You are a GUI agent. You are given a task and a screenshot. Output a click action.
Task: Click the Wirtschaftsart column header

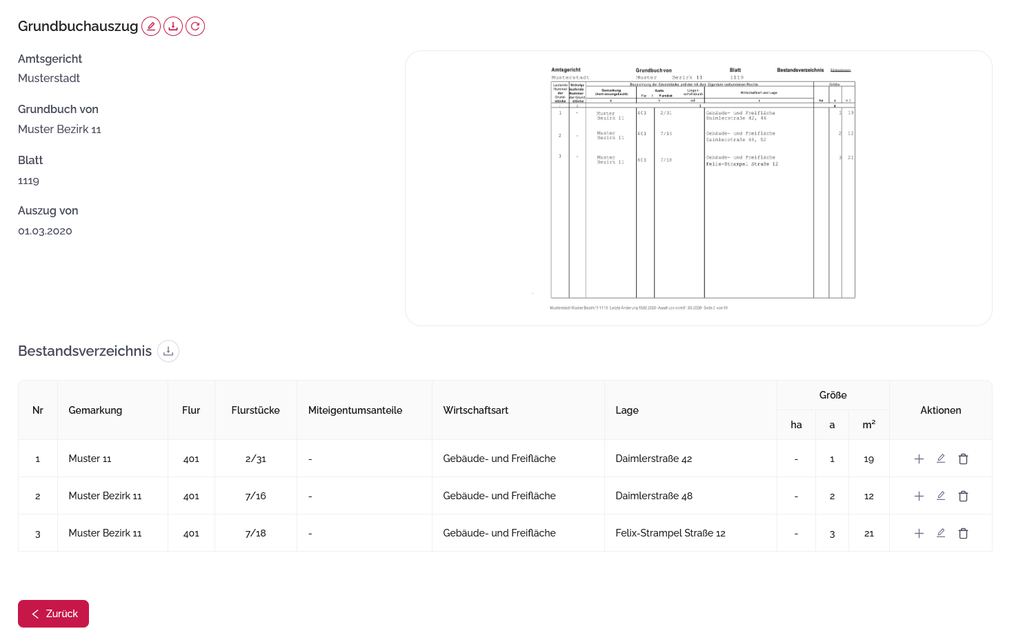pos(475,410)
